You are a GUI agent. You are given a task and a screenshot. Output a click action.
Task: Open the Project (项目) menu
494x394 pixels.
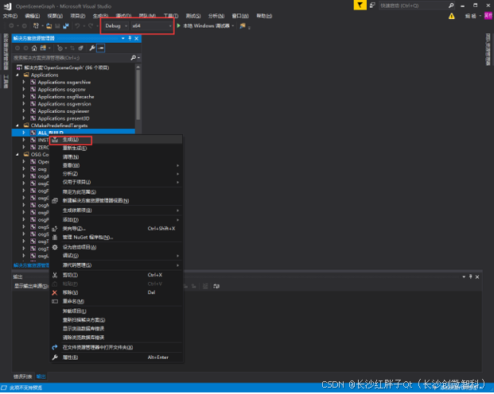77,16
